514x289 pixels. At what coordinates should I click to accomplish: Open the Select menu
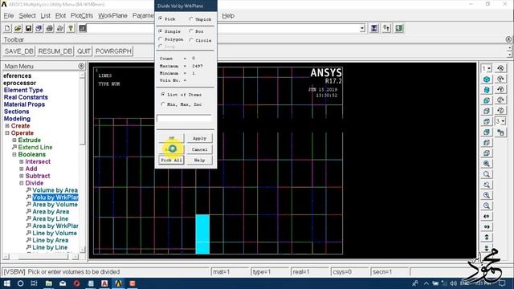tap(27, 16)
